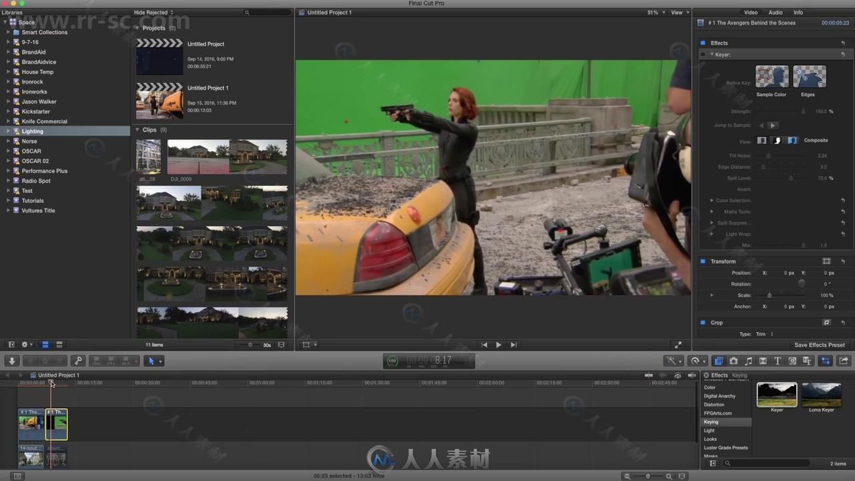Screen dimensions: 855x481
Task: Enter full screen viewer mode
Action: [678, 345]
